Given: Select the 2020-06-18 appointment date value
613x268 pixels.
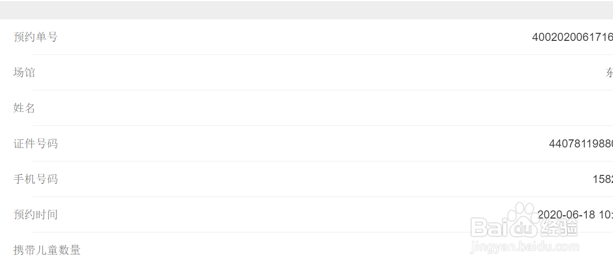Looking at the screenshot, I should pos(566,215).
